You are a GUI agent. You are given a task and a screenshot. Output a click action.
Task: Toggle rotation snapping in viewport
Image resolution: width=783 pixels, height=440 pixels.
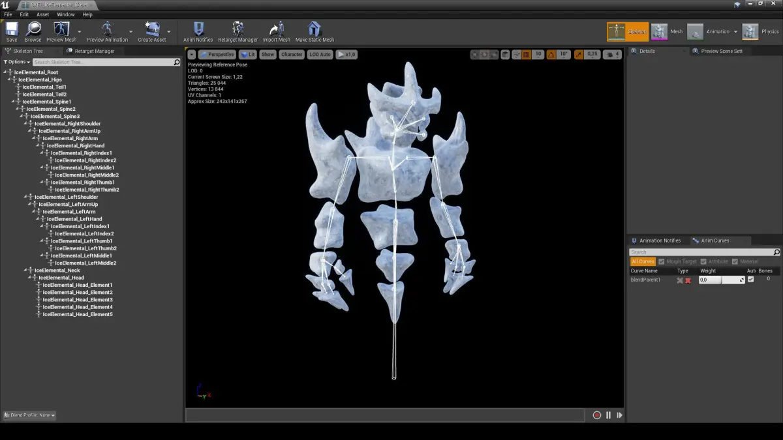pyautogui.click(x=551, y=55)
